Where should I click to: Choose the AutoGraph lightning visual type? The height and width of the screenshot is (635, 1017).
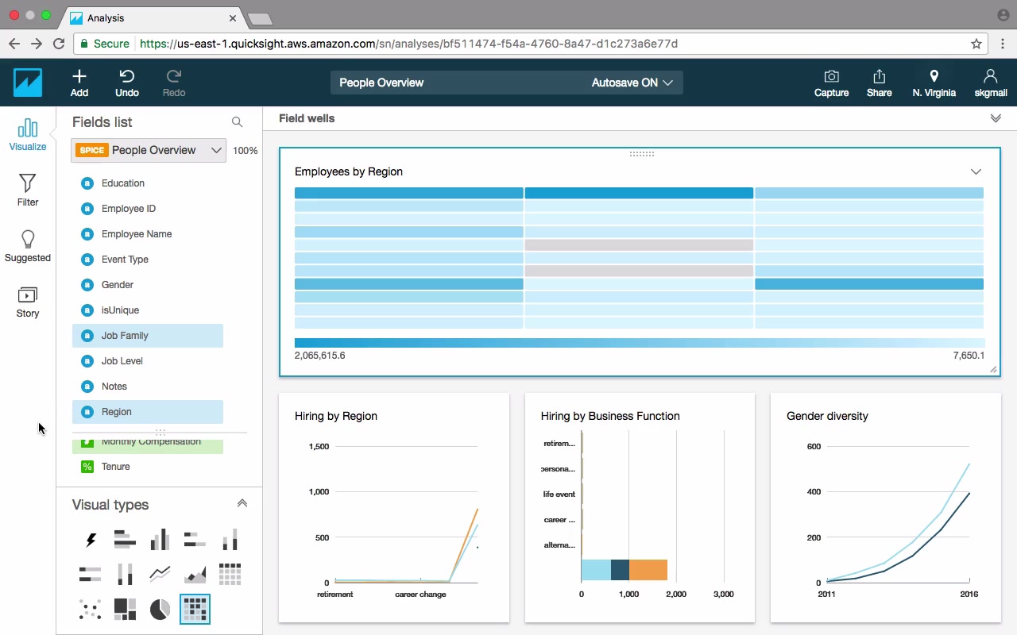point(91,540)
